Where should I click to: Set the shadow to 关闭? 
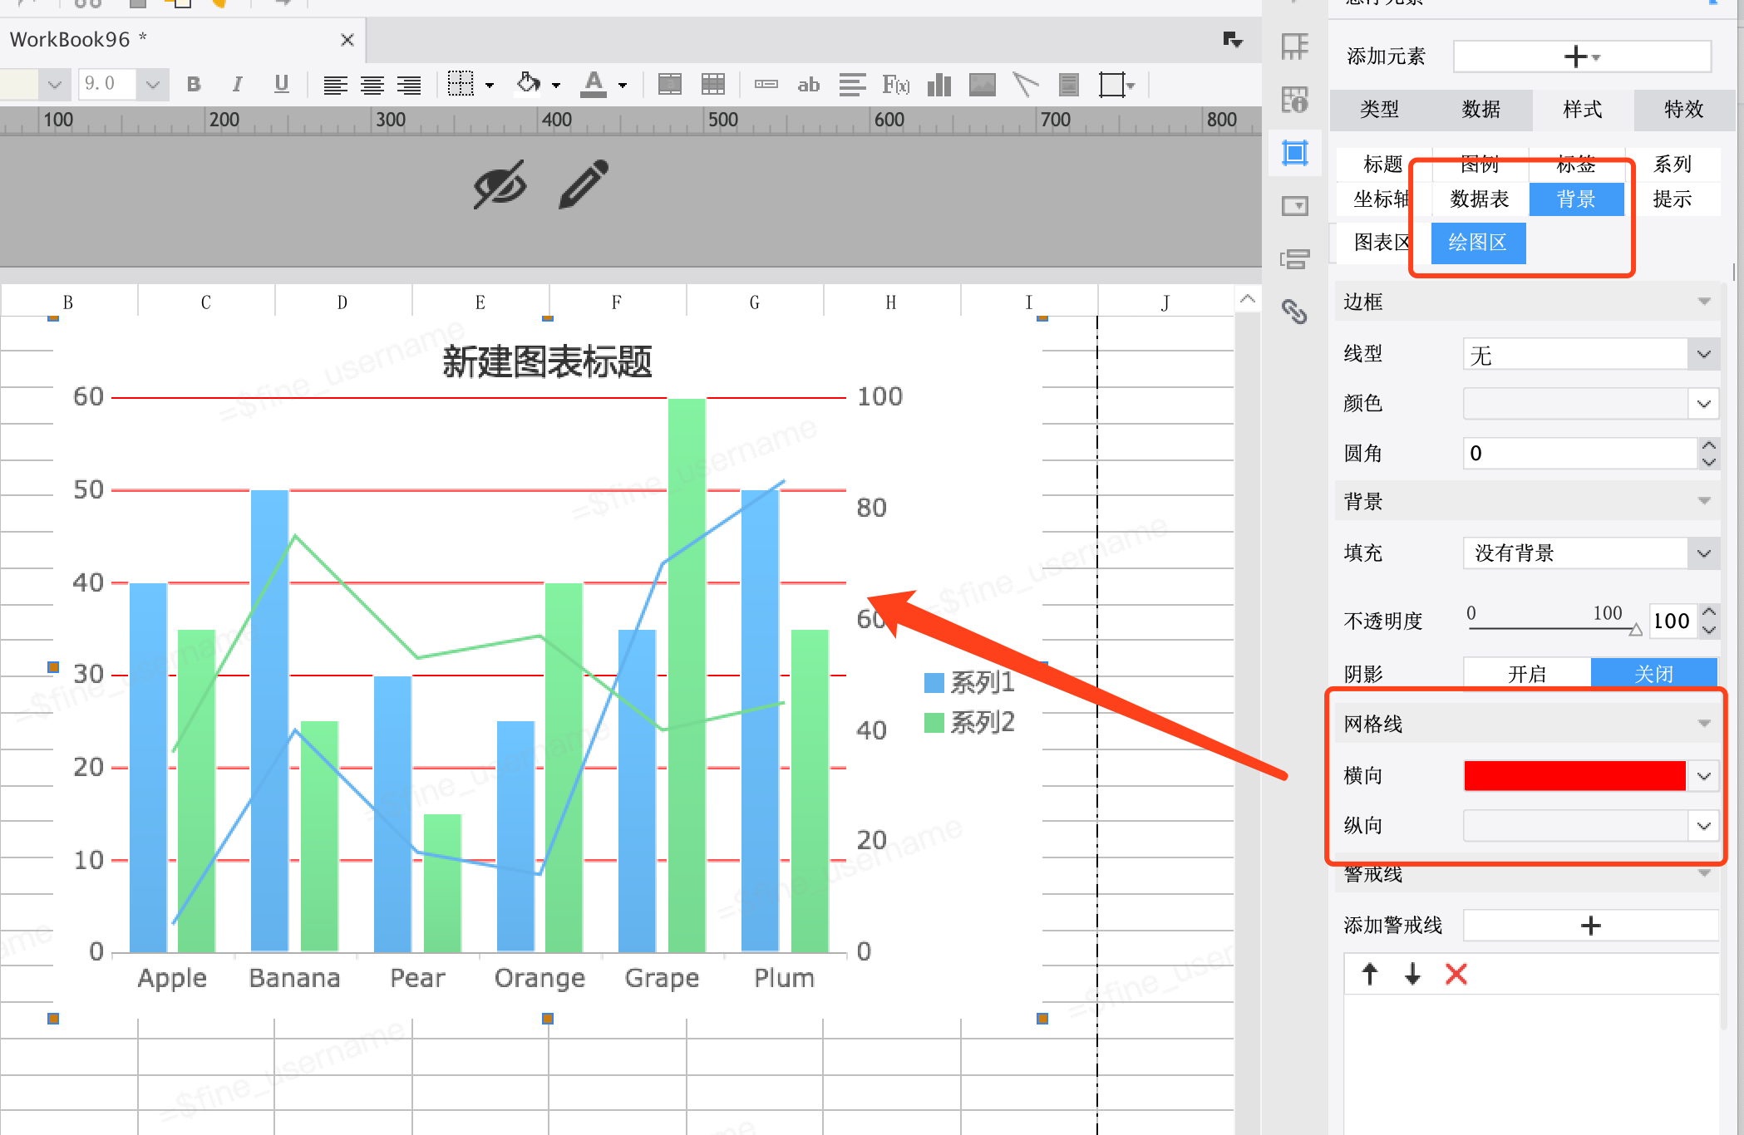pyautogui.click(x=1653, y=673)
